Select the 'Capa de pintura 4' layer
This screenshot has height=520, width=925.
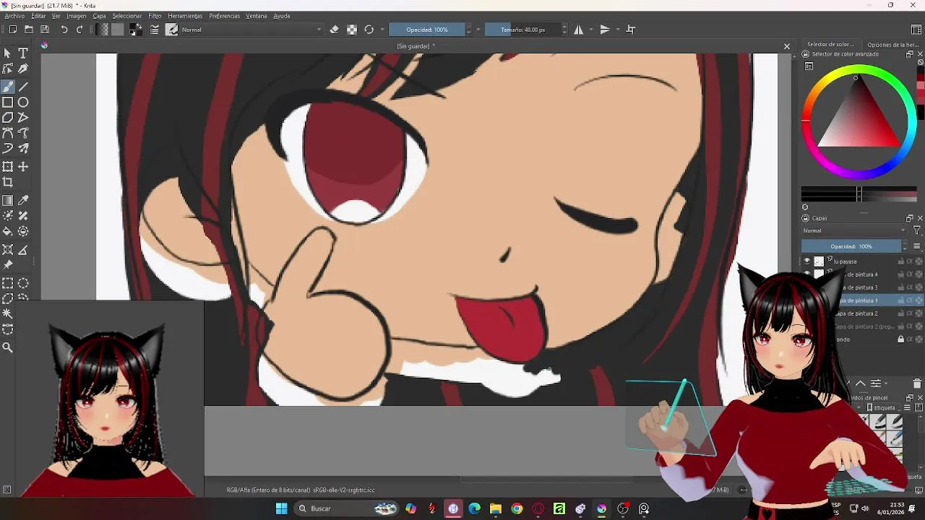point(862,274)
